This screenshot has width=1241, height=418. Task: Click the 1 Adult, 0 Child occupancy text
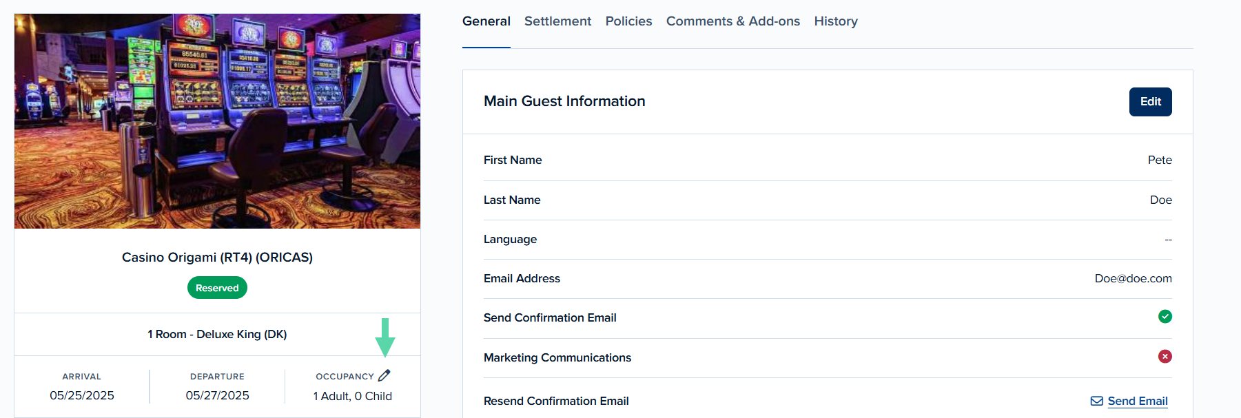353,396
